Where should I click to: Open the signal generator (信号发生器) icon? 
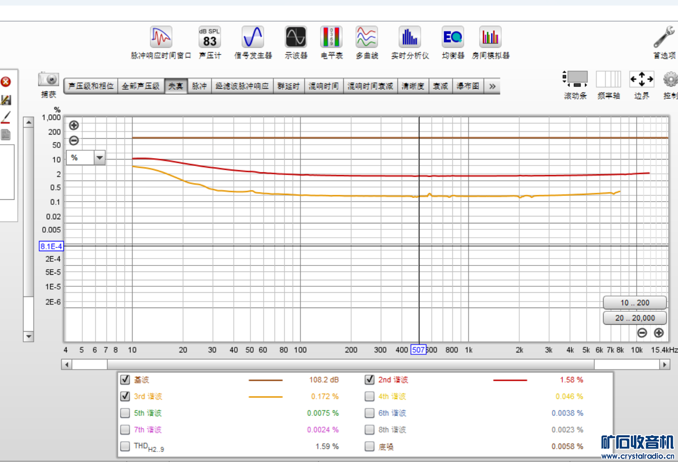(253, 37)
